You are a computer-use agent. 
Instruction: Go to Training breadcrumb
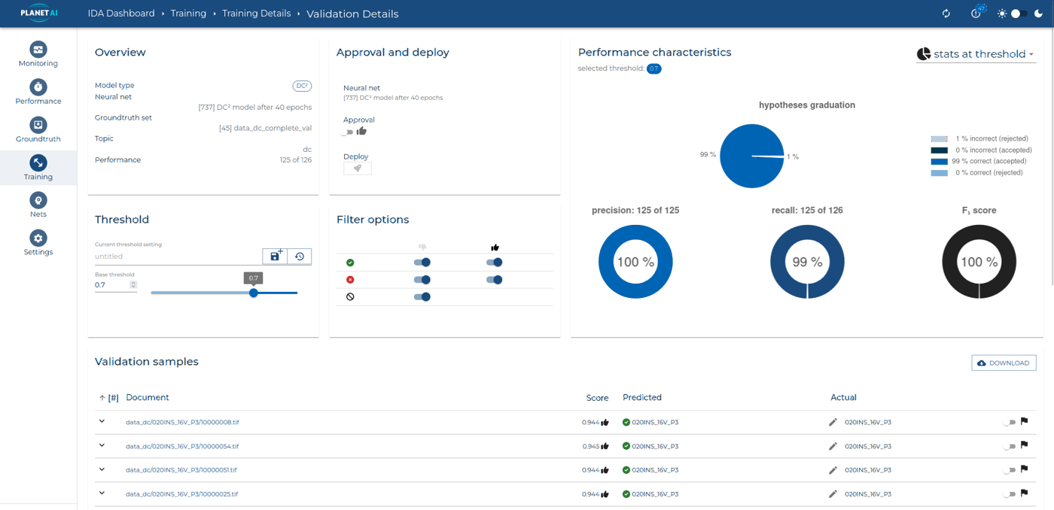tap(188, 14)
